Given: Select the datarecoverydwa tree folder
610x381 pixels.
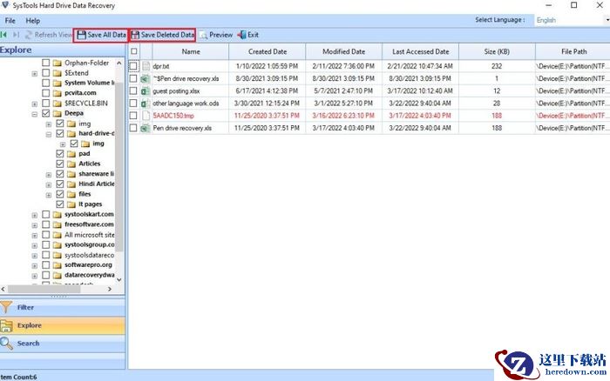Looking at the screenshot, I should pyautogui.click(x=90, y=275).
